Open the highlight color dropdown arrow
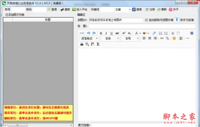 point(148,33)
